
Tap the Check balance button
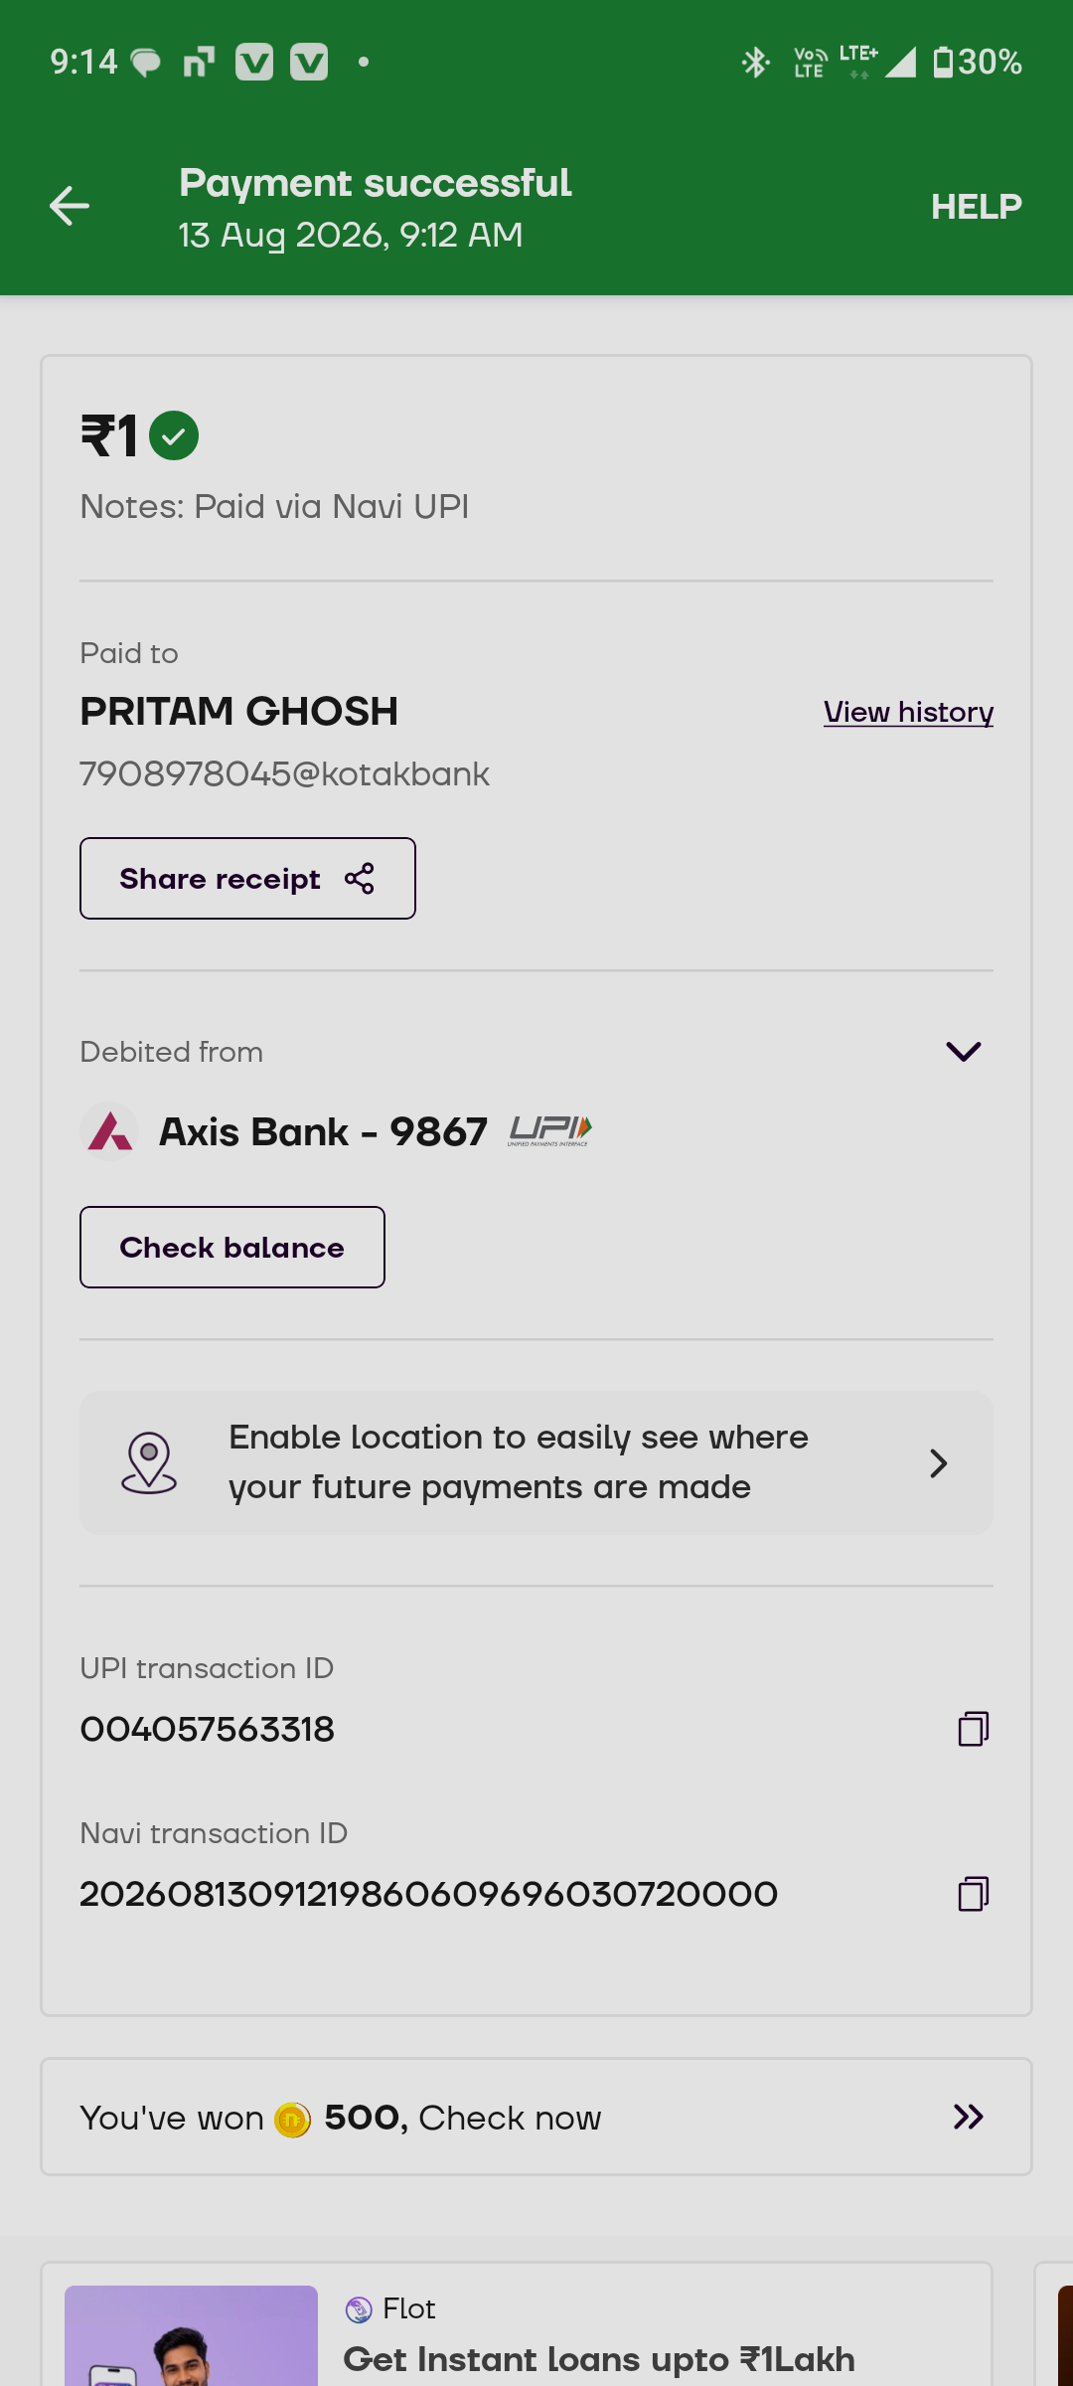232,1248
